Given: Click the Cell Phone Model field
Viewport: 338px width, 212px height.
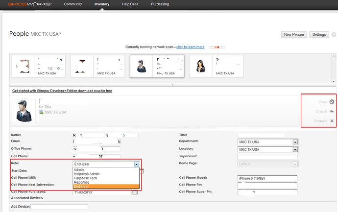Looking at the screenshot, I should [x=267, y=178].
